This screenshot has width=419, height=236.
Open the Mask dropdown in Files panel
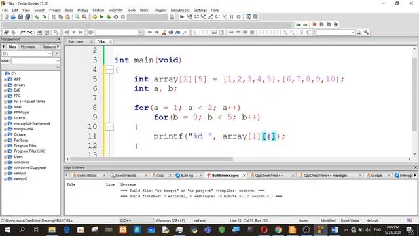click(58, 61)
